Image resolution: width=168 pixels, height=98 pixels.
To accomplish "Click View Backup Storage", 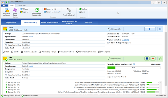I will point(47,52).
